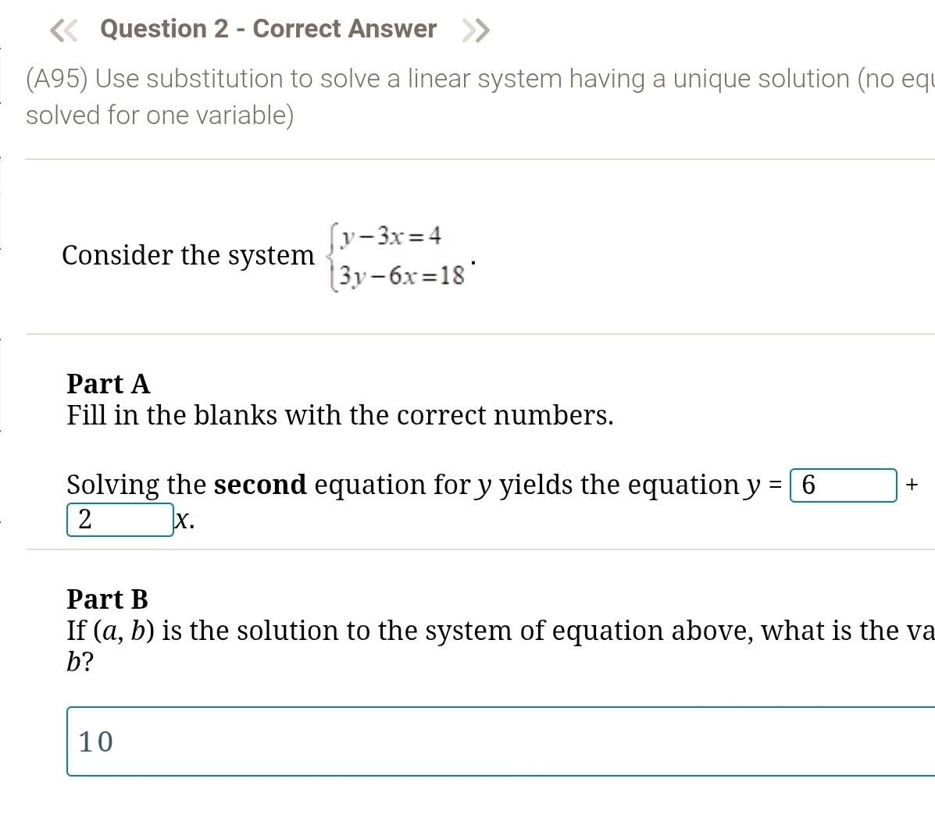Image resolution: width=935 pixels, height=814 pixels.
Task: Click the second blank containing 2
Action: point(120,520)
